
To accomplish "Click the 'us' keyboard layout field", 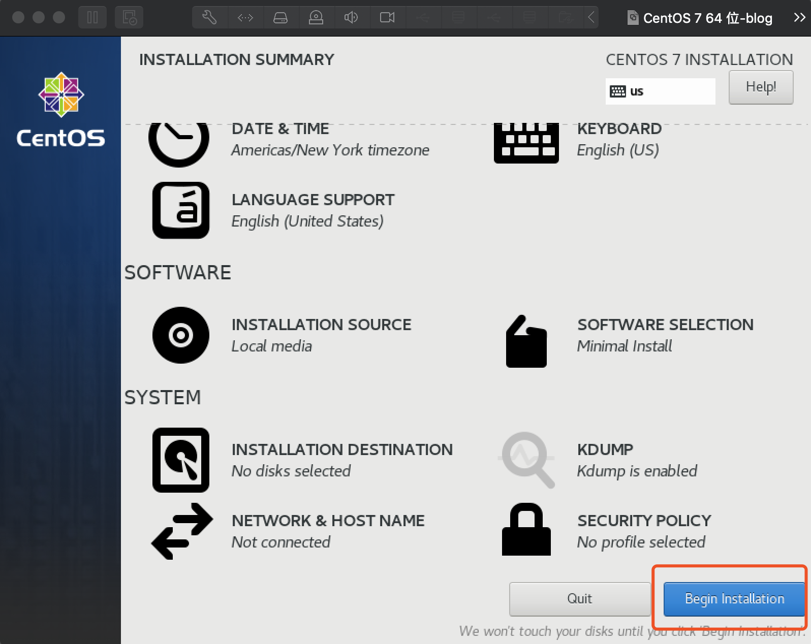I will [661, 91].
